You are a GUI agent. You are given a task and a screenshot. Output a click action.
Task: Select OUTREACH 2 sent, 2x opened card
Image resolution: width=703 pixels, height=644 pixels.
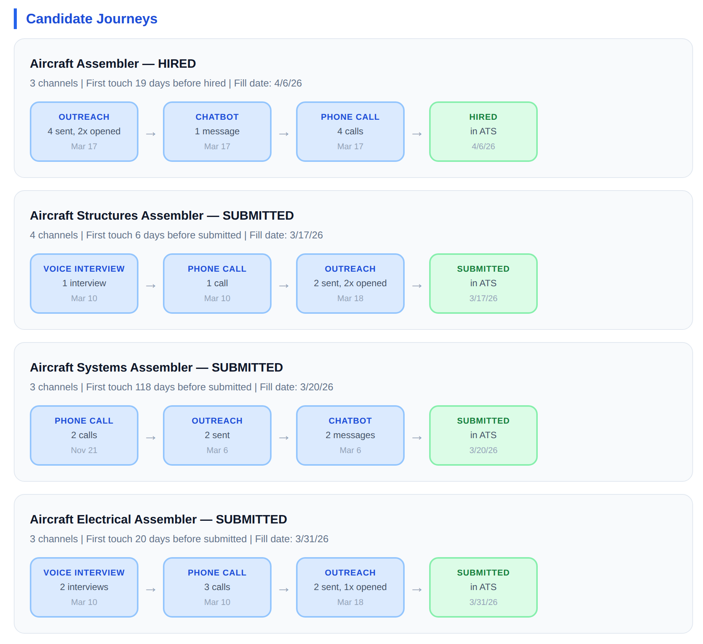(x=350, y=284)
